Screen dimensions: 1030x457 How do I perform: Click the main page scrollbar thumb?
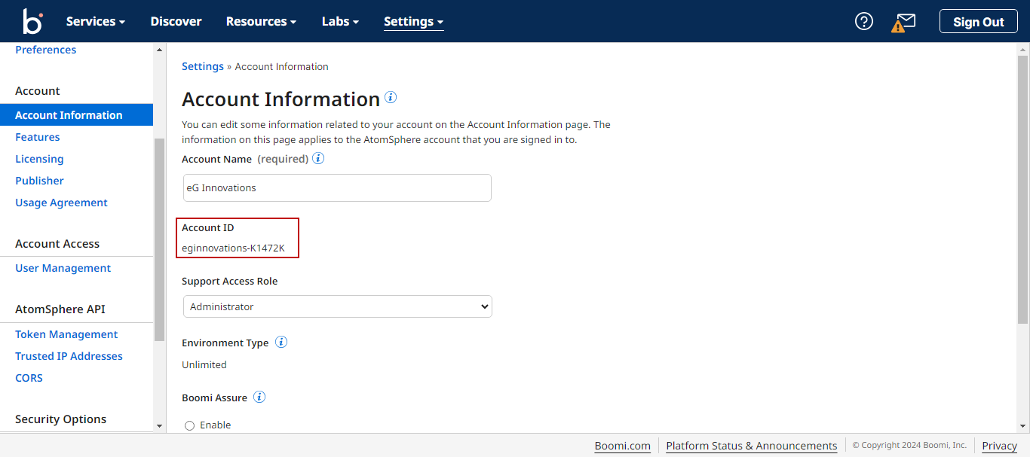click(x=1023, y=189)
